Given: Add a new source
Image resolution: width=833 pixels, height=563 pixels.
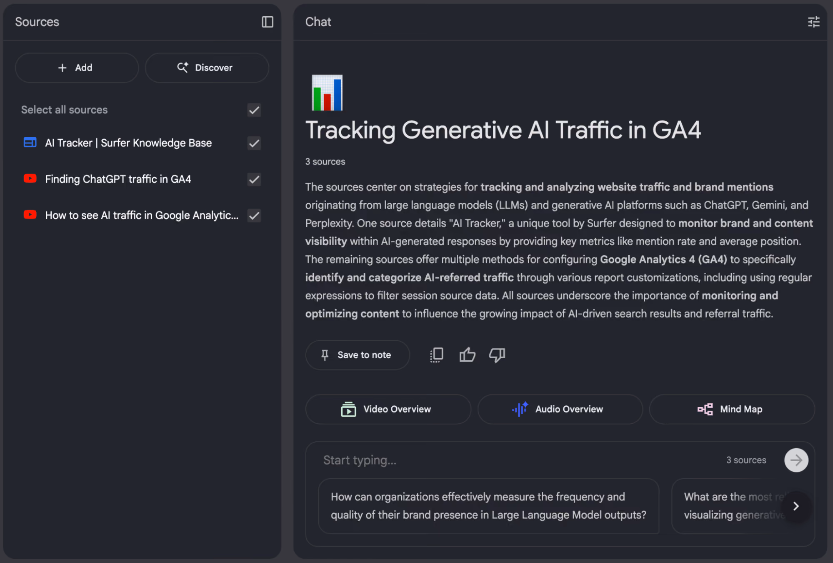Looking at the screenshot, I should click(77, 68).
